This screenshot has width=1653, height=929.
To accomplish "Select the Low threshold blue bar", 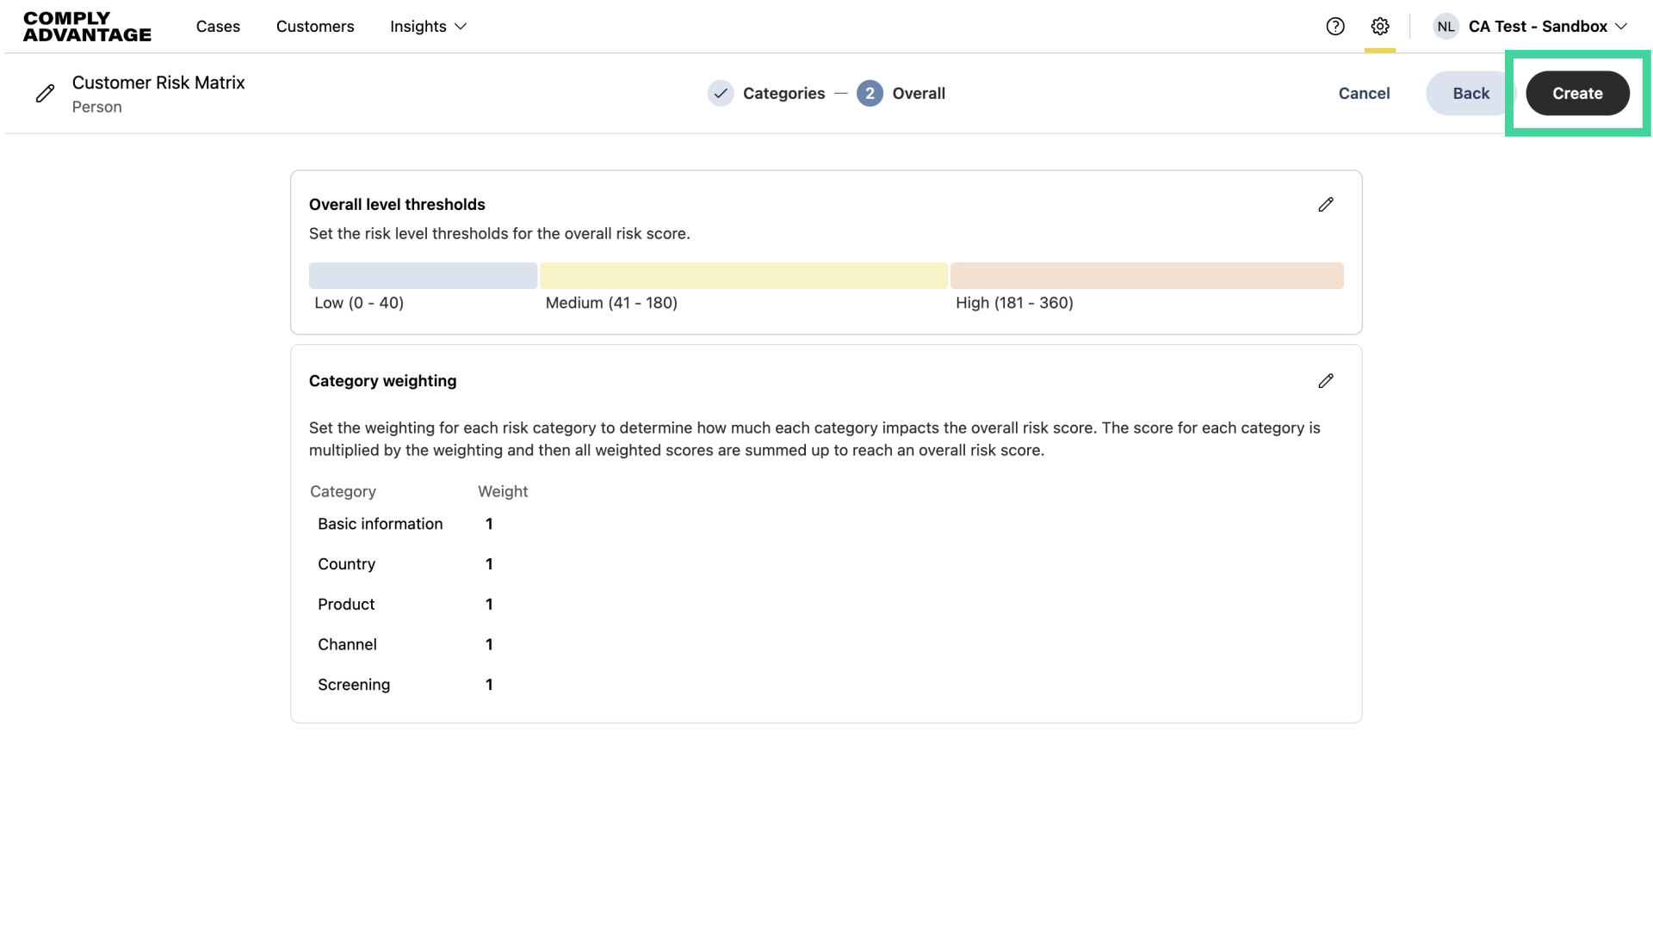I will (x=423, y=276).
